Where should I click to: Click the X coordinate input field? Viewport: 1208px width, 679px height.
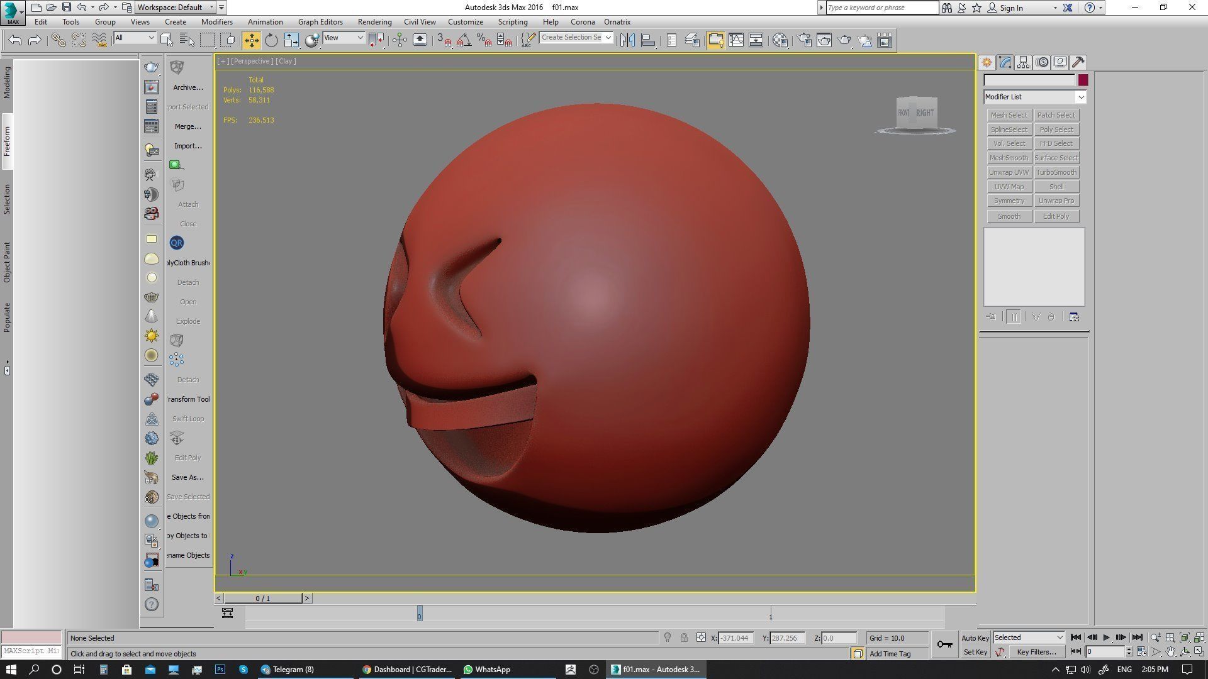click(735, 638)
